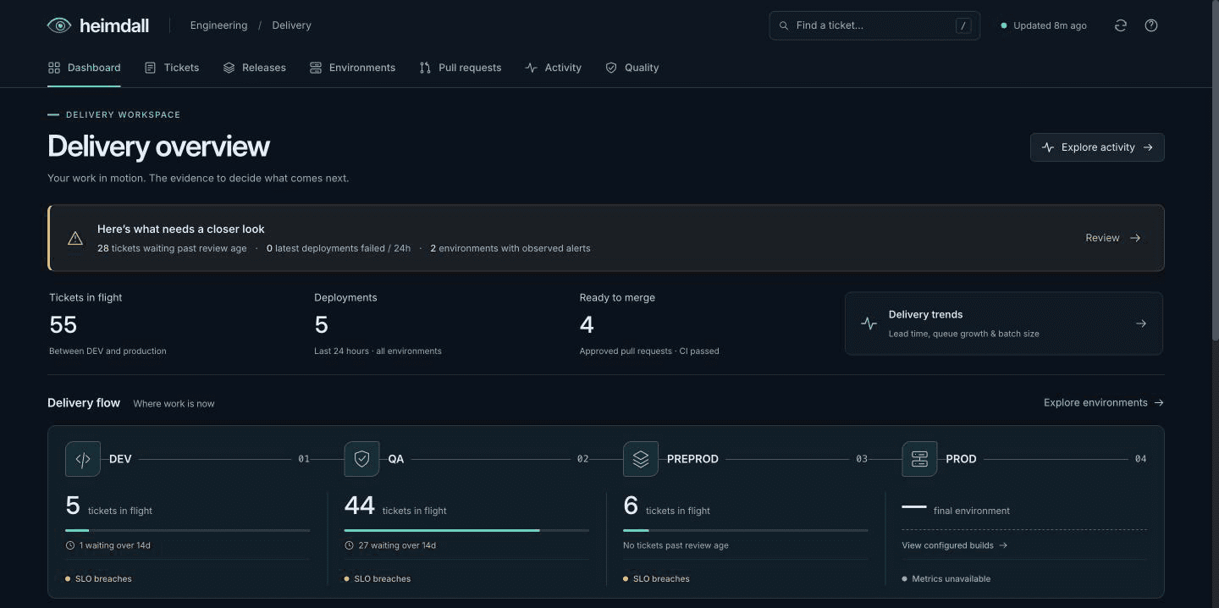
Task: Click the clock icon beside 27 waiting over 14d
Action: pos(349,545)
